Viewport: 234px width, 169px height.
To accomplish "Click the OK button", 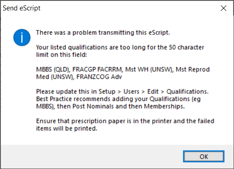I will point(204,156).
